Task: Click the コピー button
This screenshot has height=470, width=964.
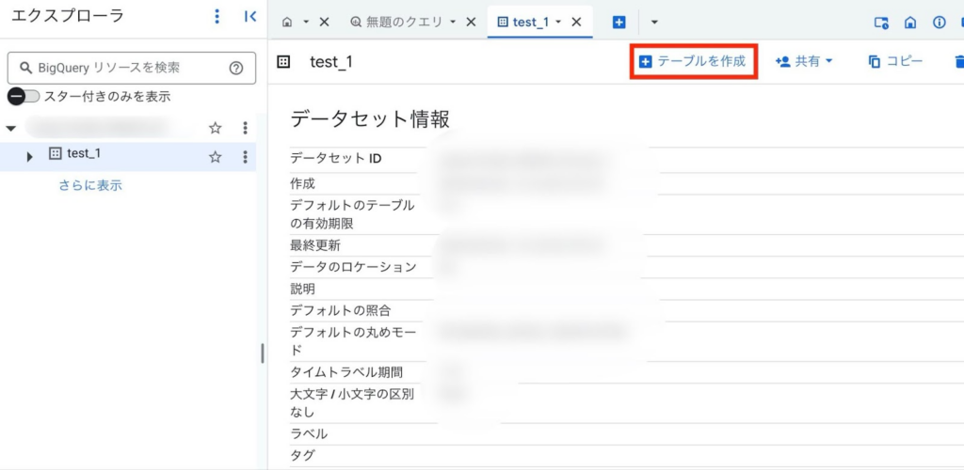Action: 895,61
